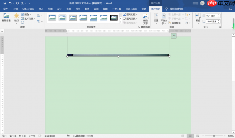Switch to the OfficePLUS tab
Screen dimensions: 235x138
click(28, 9)
